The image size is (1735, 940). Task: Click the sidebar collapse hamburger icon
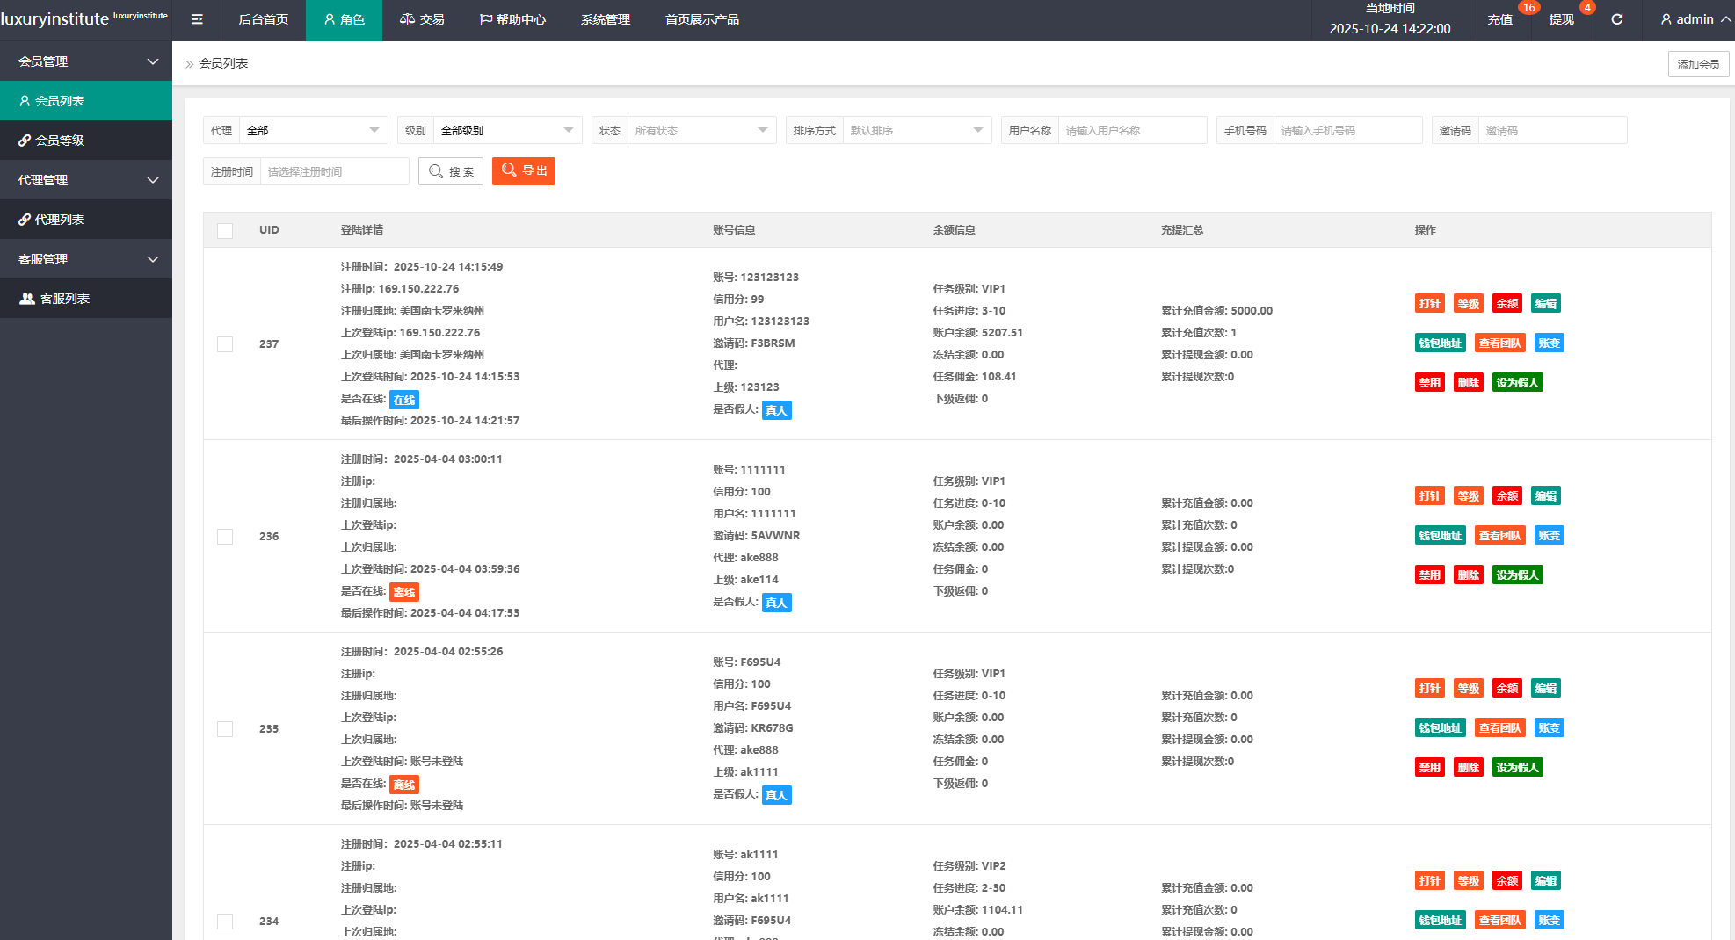click(197, 19)
